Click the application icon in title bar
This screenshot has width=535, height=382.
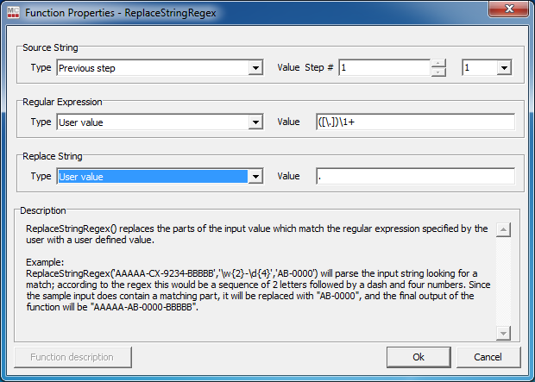(x=13, y=13)
